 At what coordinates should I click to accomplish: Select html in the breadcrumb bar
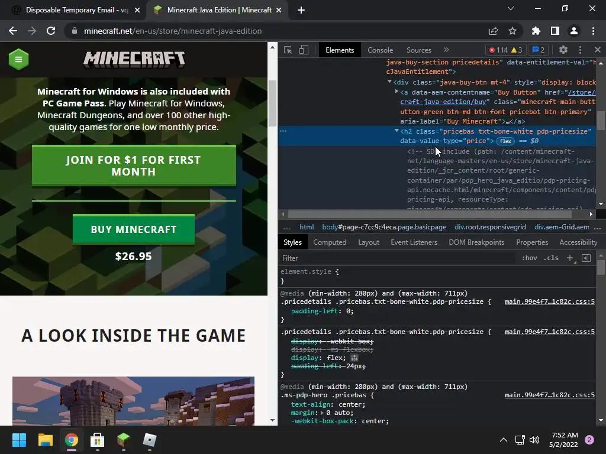pos(307,227)
